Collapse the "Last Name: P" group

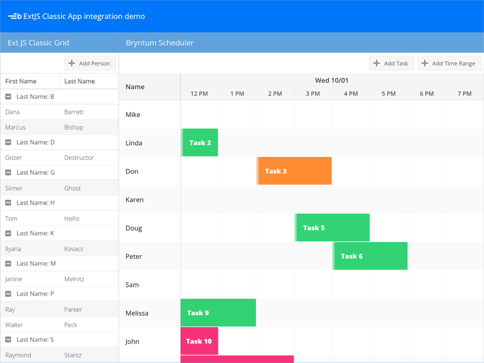coord(8,294)
